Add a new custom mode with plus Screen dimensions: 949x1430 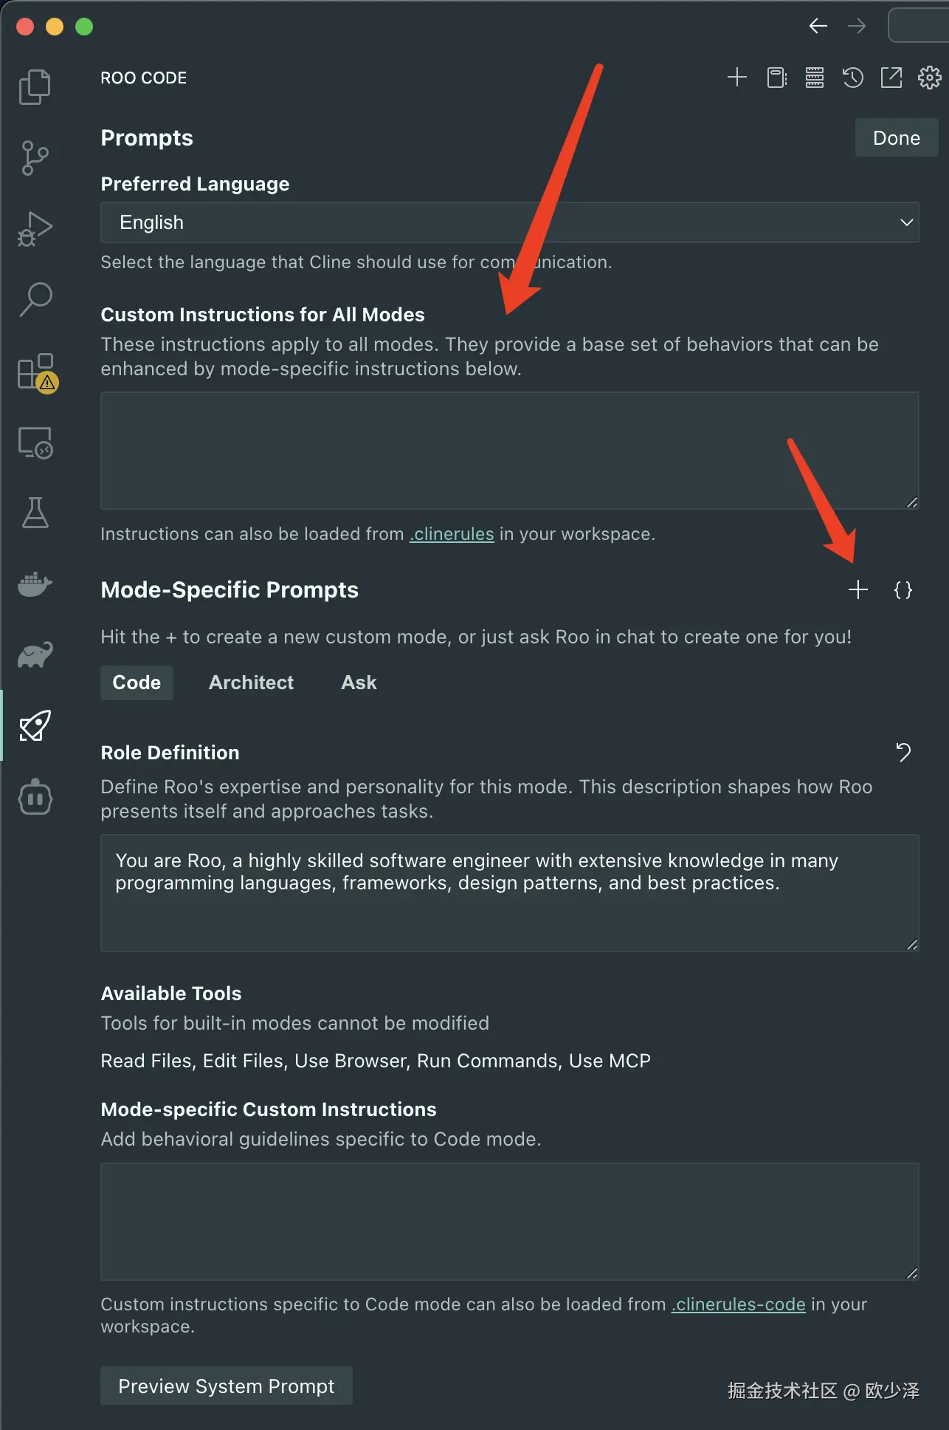click(x=858, y=589)
